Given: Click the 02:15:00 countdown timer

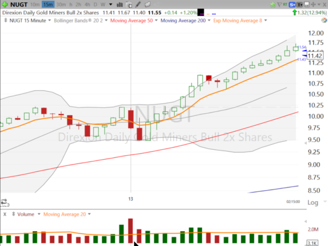Looking at the screenshot, I should point(293,202).
